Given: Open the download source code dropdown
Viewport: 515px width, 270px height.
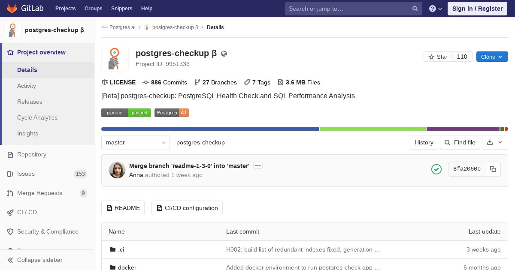Looking at the screenshot, I should pos(495,142).
